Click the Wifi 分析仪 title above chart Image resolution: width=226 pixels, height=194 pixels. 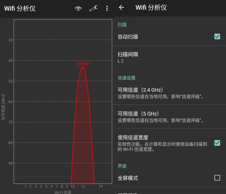pyautogui.click(x=20, y=8)
